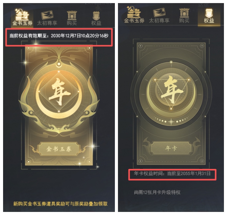This screenshot has height=215, width=227.
Task: Click the 新购买金书玉券道具奖励 notice text
Action: [x=61, y=204]
